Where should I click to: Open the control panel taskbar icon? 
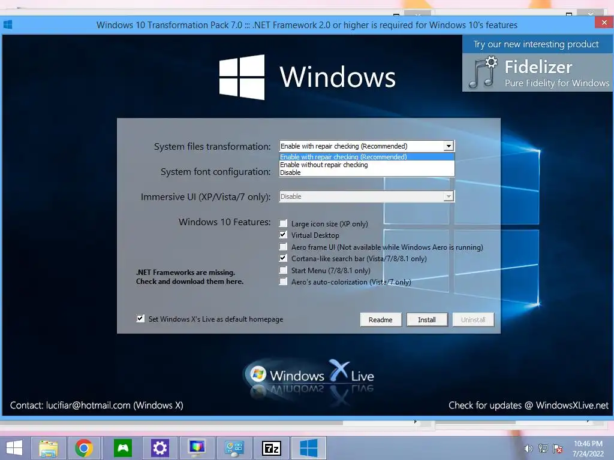(234, 448)
